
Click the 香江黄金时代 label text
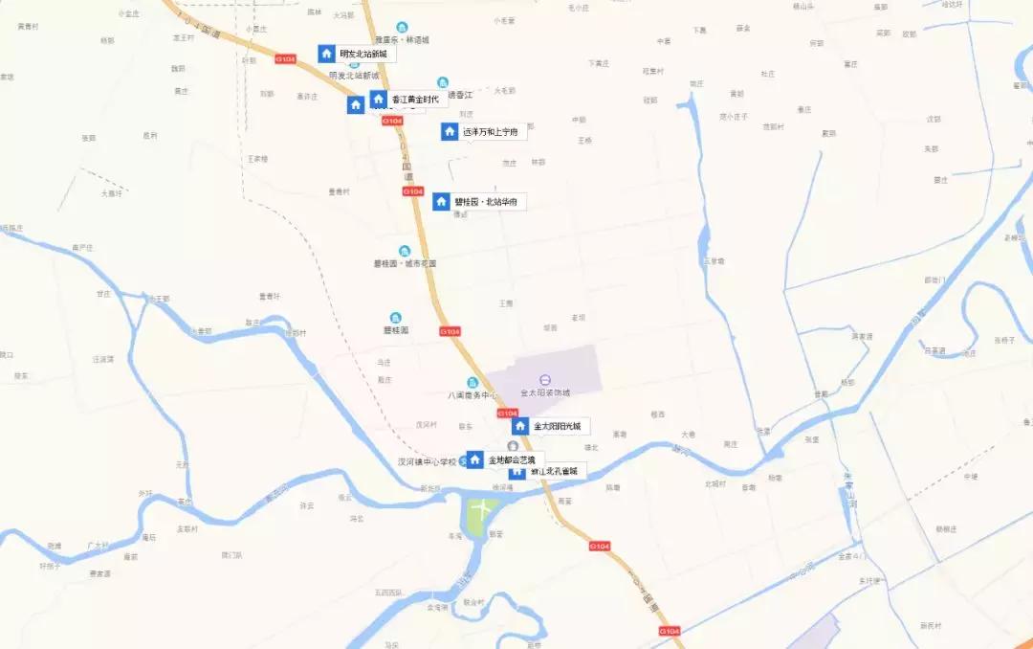[415, 99]
